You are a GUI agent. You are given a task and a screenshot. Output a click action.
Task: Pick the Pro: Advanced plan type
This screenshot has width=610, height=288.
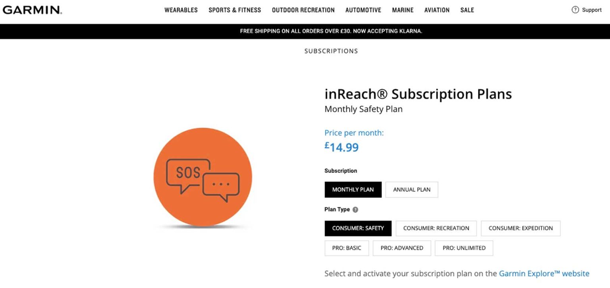tap(402, 248)
